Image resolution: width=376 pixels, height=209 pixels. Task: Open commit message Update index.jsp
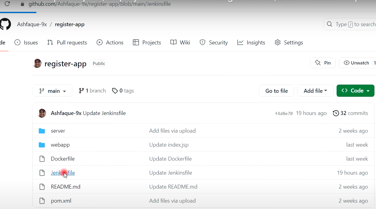point(169,145)
